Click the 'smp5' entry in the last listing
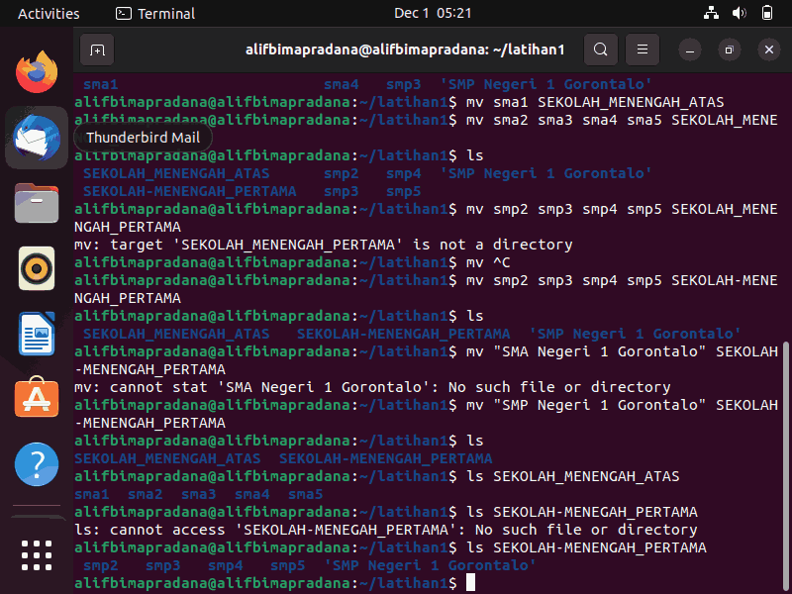Image resolution: width=792 pixels, height=594 pixels. click(287, 565)
